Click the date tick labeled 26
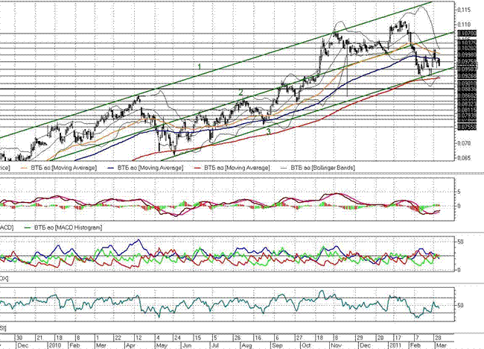This screenshot has height=349, width=484. (238, 338)
